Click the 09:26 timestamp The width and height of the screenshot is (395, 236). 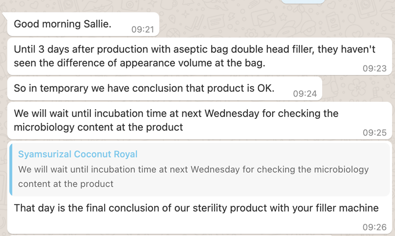coord(374,227)
